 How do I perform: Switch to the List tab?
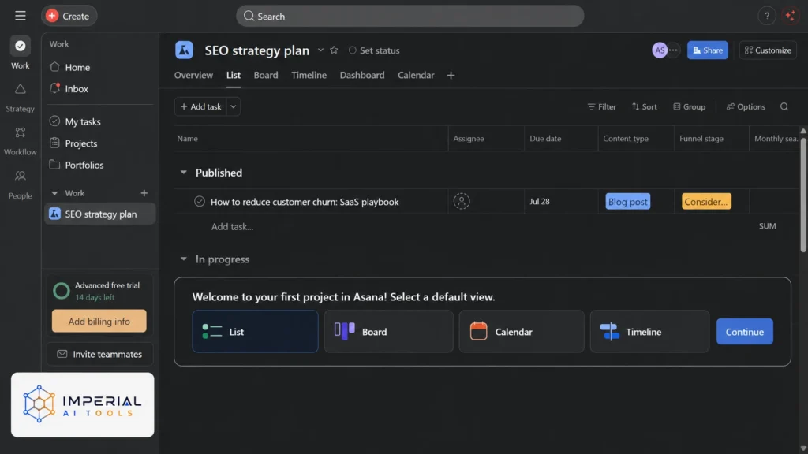click(234, 75)
